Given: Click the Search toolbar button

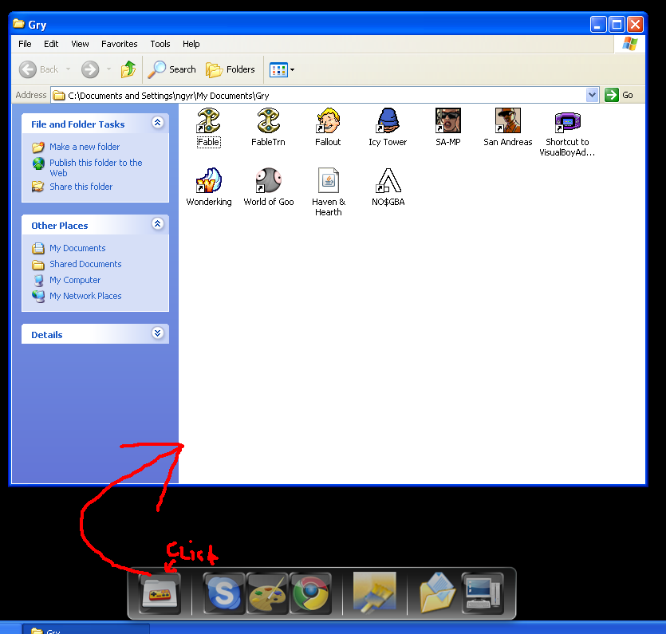Looking at the screenshot, I should coord(171,69).
